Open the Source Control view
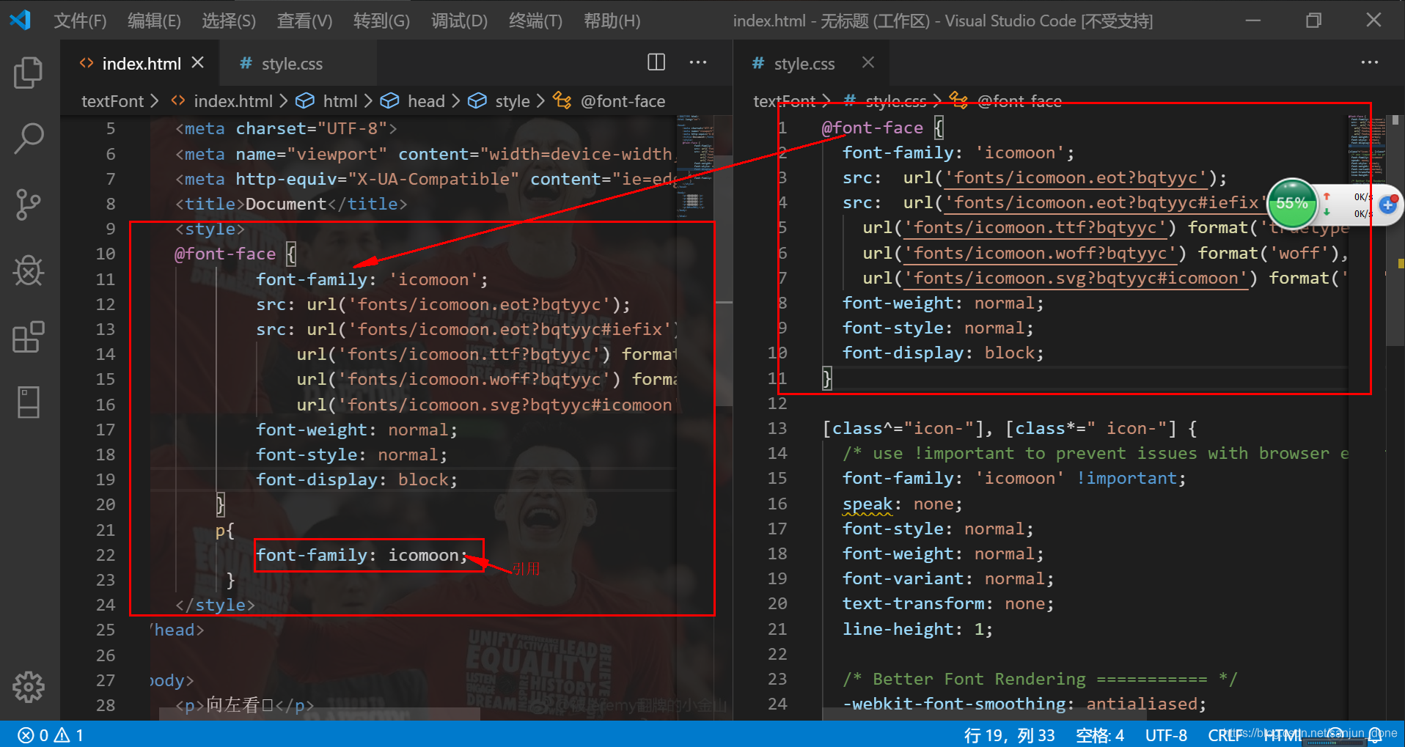Viewport: 1405px width, 747px height. (29, 205)
